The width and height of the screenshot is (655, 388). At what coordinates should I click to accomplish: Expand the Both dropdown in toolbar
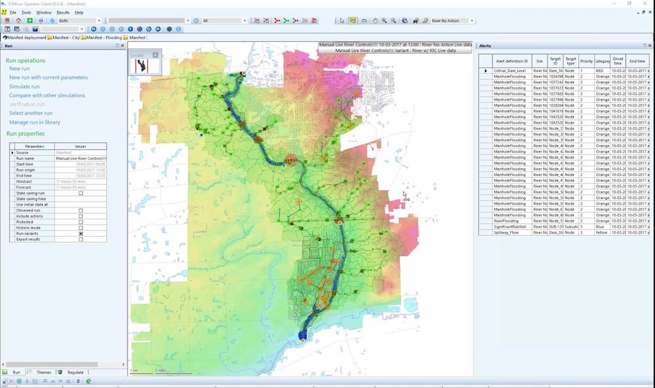click(x=98, y=21)
